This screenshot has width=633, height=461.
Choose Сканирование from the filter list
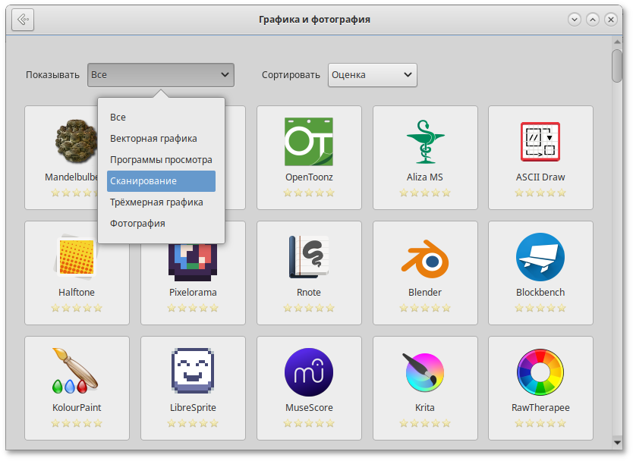coord(161,181)
